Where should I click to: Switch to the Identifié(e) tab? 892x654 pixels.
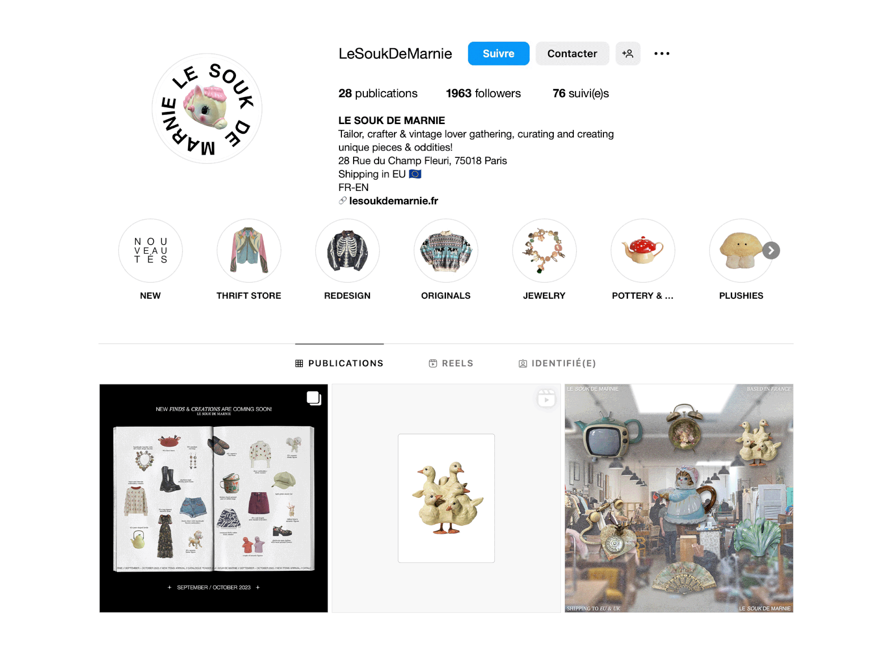(x=557, y=363)
